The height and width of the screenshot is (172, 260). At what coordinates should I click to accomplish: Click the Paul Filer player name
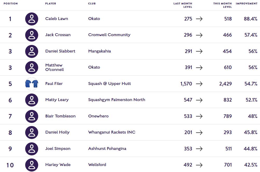(54, 84)
